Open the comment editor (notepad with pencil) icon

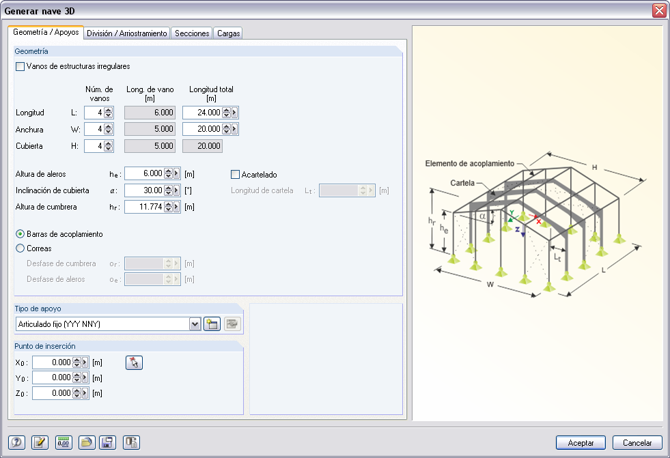tap(40, 442)
